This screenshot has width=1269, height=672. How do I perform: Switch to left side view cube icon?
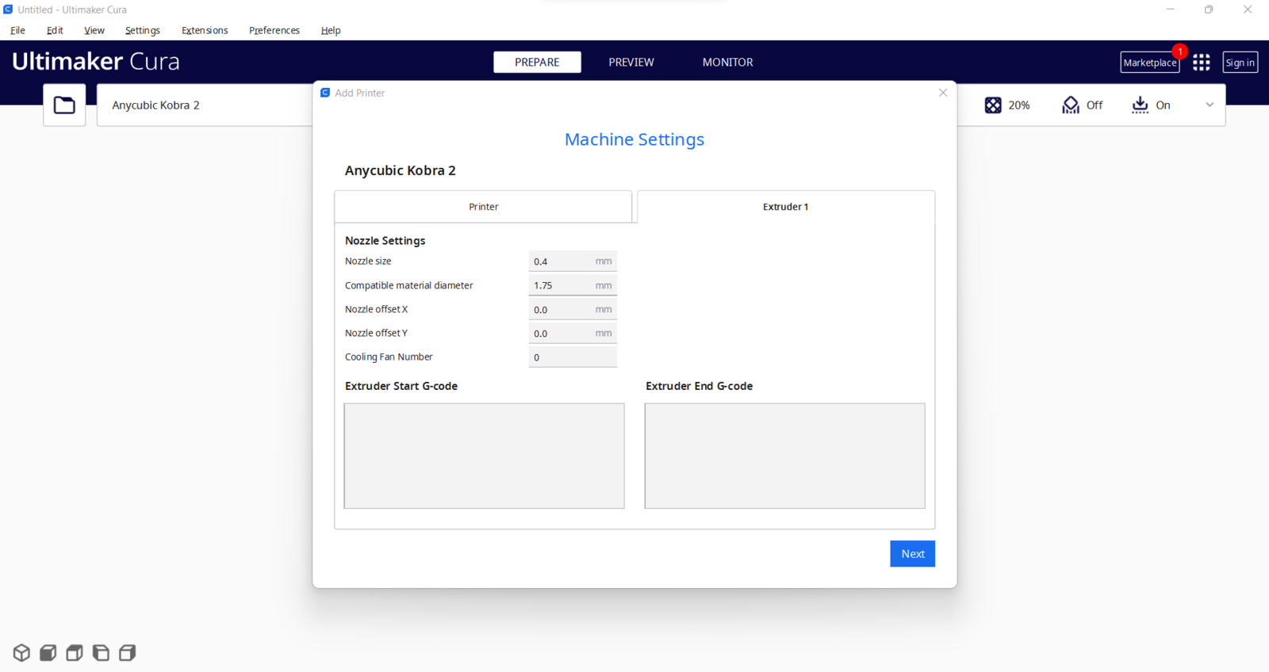click(101, 652)
